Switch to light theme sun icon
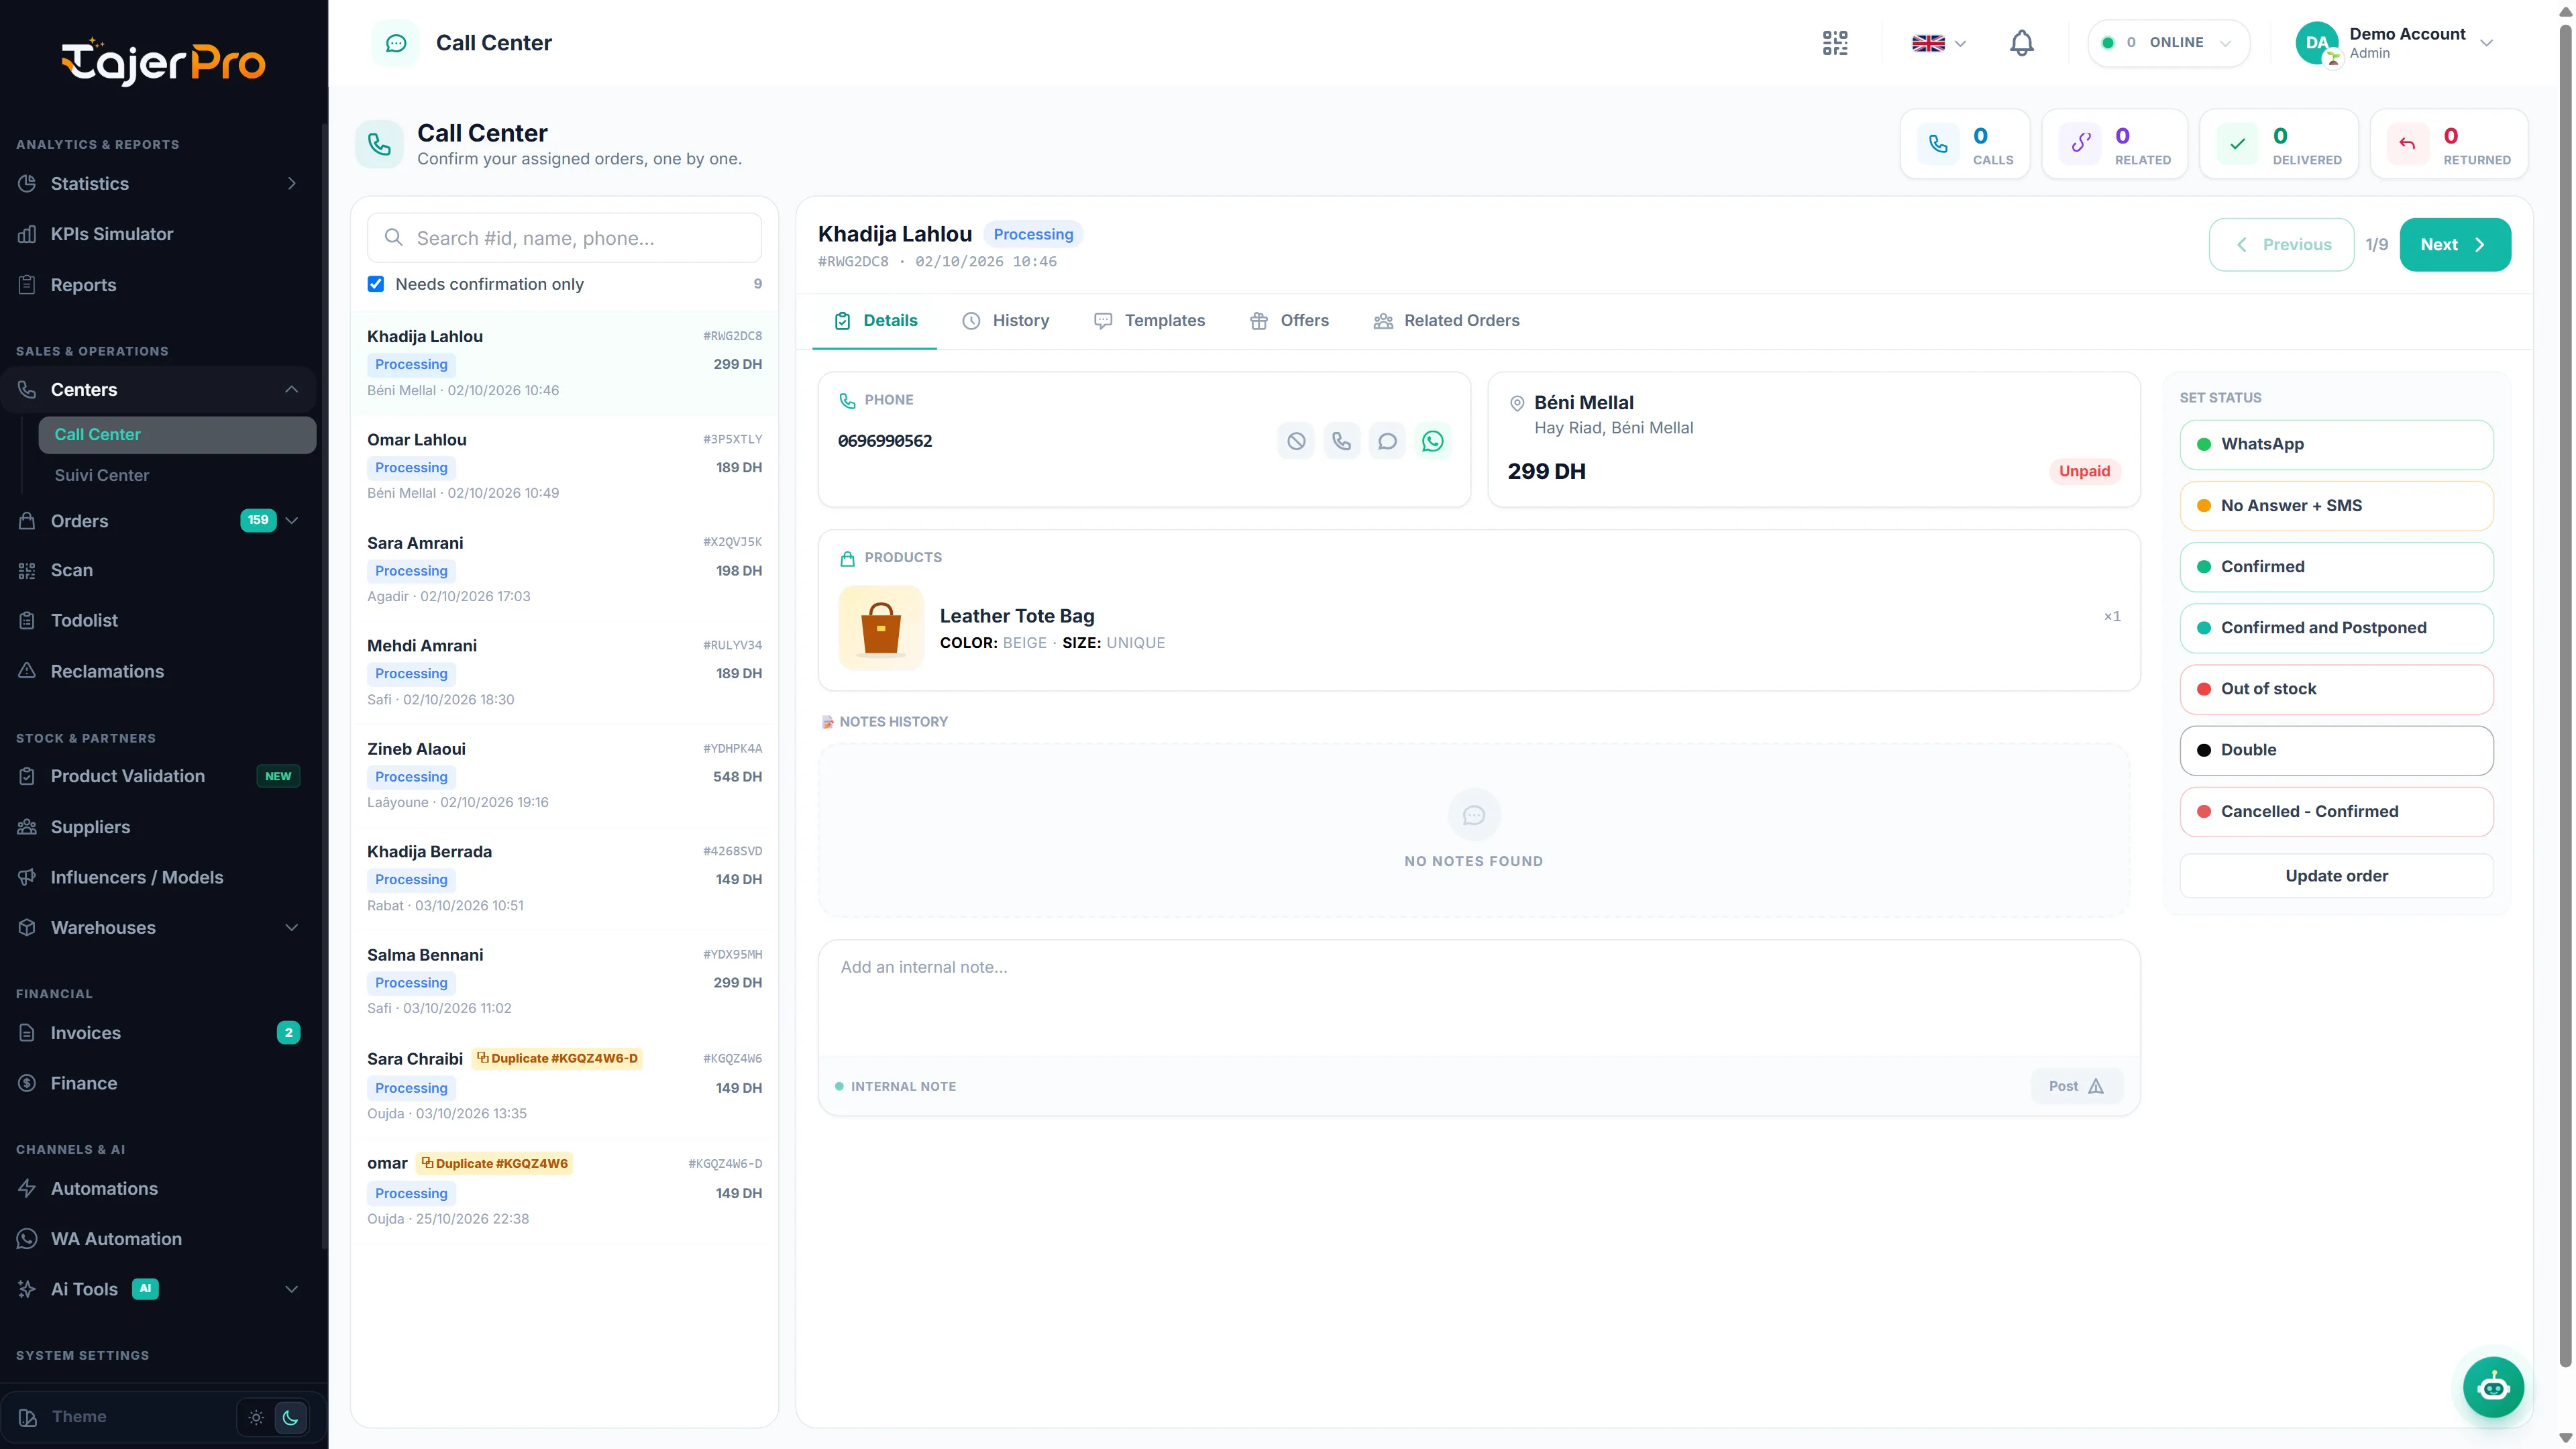This screenshot has height=1449, width=2576. (256, 1417)
